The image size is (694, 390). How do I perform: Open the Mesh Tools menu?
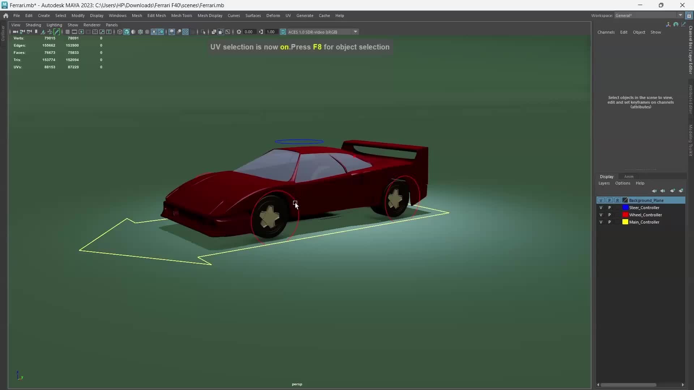pyautogui.click(x=181, y=16)
